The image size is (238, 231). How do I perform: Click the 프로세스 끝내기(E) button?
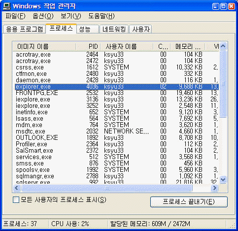point(189,202)
